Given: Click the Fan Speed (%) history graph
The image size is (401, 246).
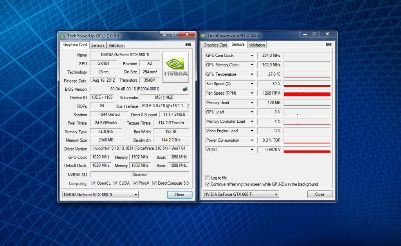Looking at the screenshot, I should [307, 84].
